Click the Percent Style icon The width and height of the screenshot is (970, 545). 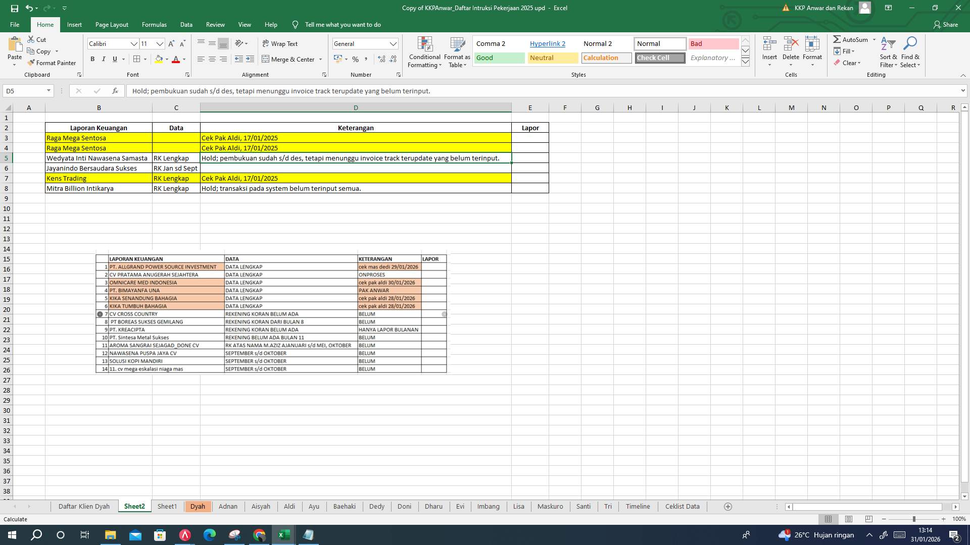[x=355, y=59]
